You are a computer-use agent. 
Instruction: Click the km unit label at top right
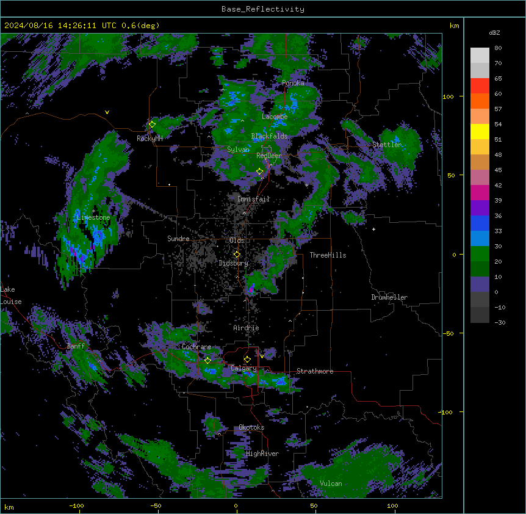pyautogui.click(x=454, y=26)
